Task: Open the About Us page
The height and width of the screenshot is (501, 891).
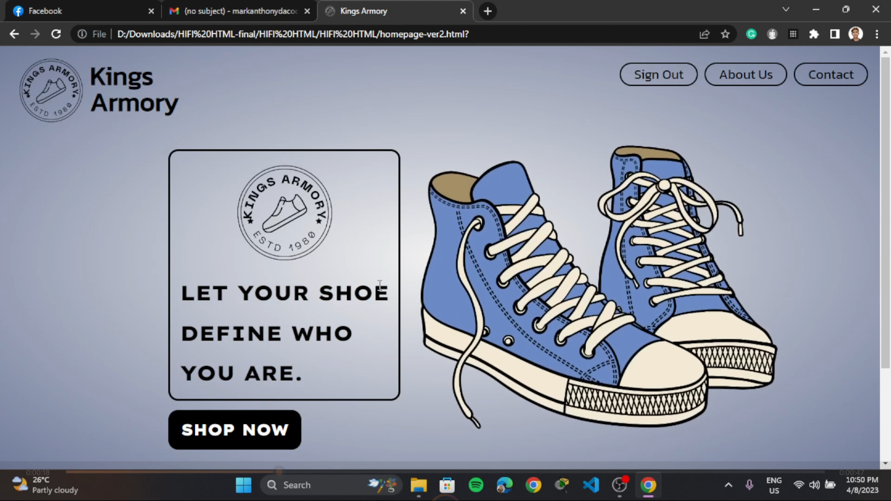Action: pyautogui.click(x=746, y=74)
